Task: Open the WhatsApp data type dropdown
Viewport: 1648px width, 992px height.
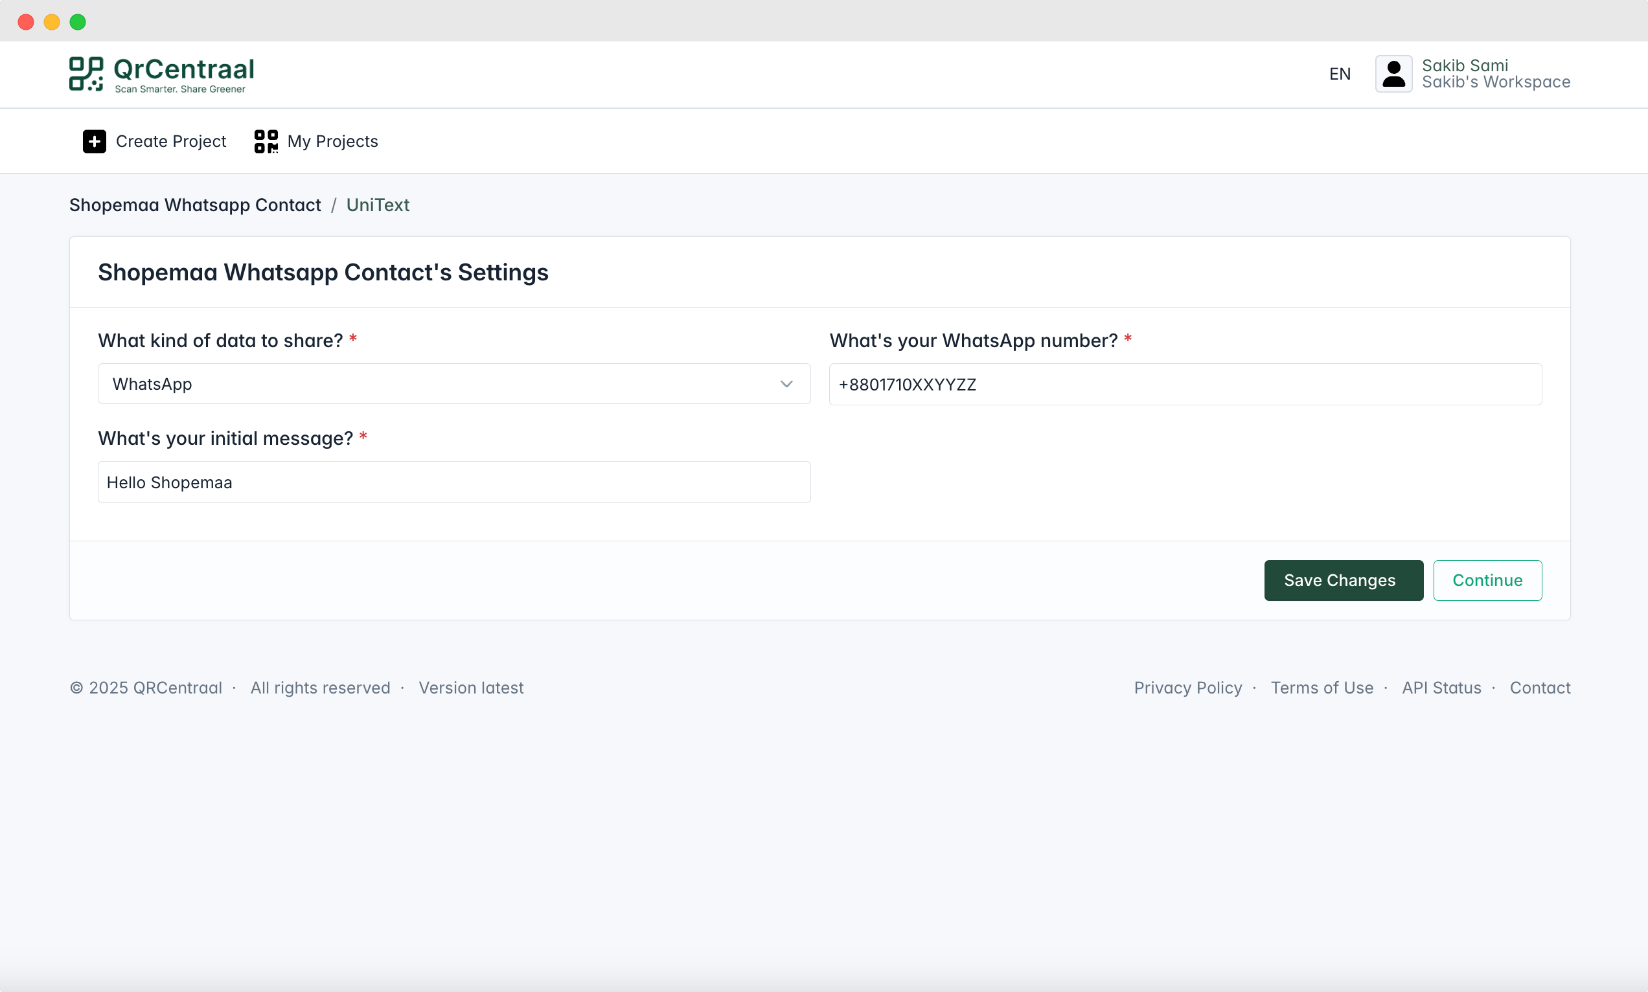Action: 453,385
